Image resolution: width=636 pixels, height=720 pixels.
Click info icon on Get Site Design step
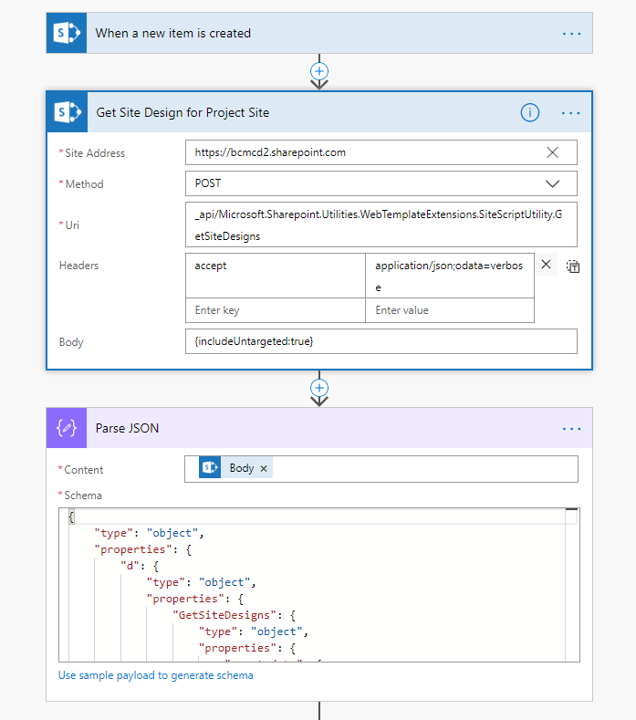pyautogui.click(x=530, y=112)
